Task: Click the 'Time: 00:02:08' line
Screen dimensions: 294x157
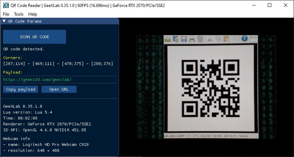Action: click(x=20, y=118)
